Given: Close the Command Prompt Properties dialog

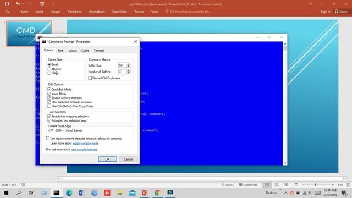Looking at the screenshot, I should [136, 42].
